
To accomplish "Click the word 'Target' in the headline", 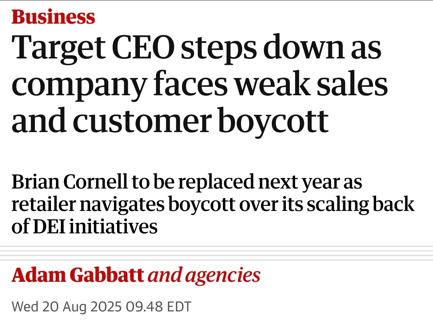I will (x=58, y=48).
